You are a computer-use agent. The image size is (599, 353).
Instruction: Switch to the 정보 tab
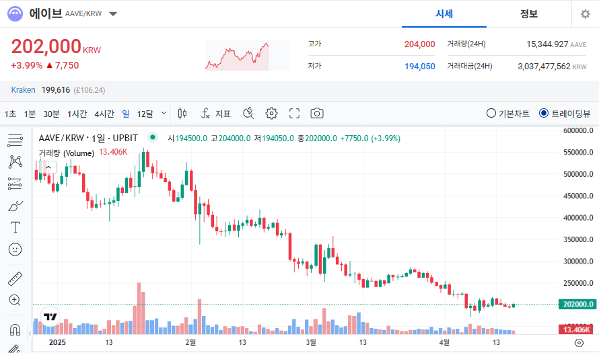pos(529,14)
